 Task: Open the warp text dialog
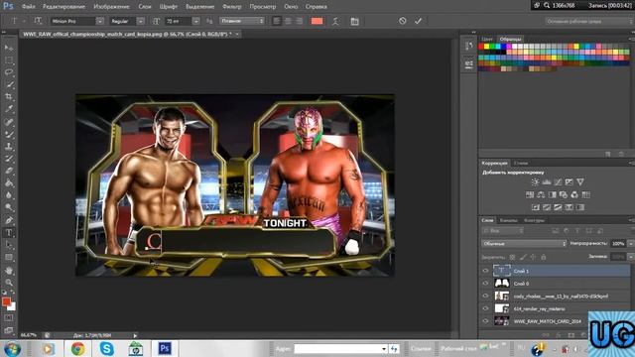[x=335, y=21]
